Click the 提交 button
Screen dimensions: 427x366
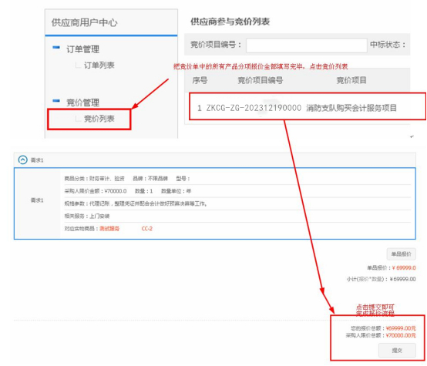pos(397,351)
